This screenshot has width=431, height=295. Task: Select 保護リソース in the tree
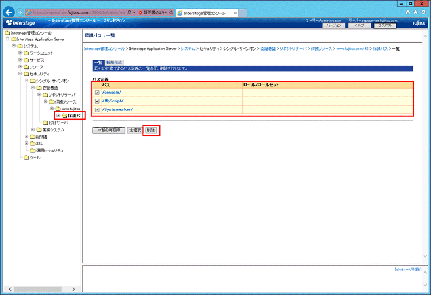coord(66,102)
